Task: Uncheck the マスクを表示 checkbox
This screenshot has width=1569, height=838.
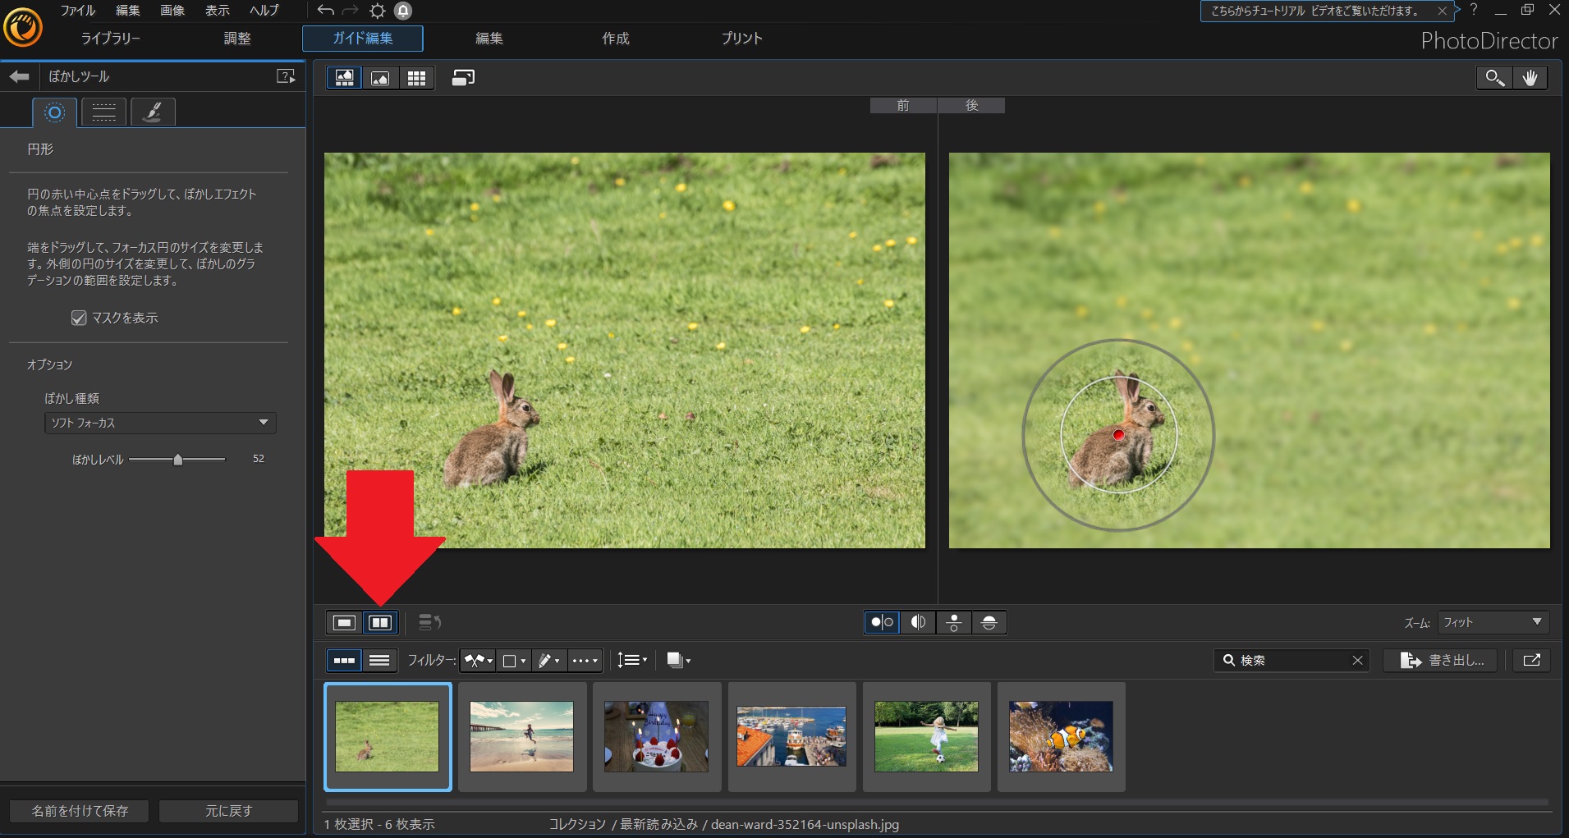Action: click(79, 318)
